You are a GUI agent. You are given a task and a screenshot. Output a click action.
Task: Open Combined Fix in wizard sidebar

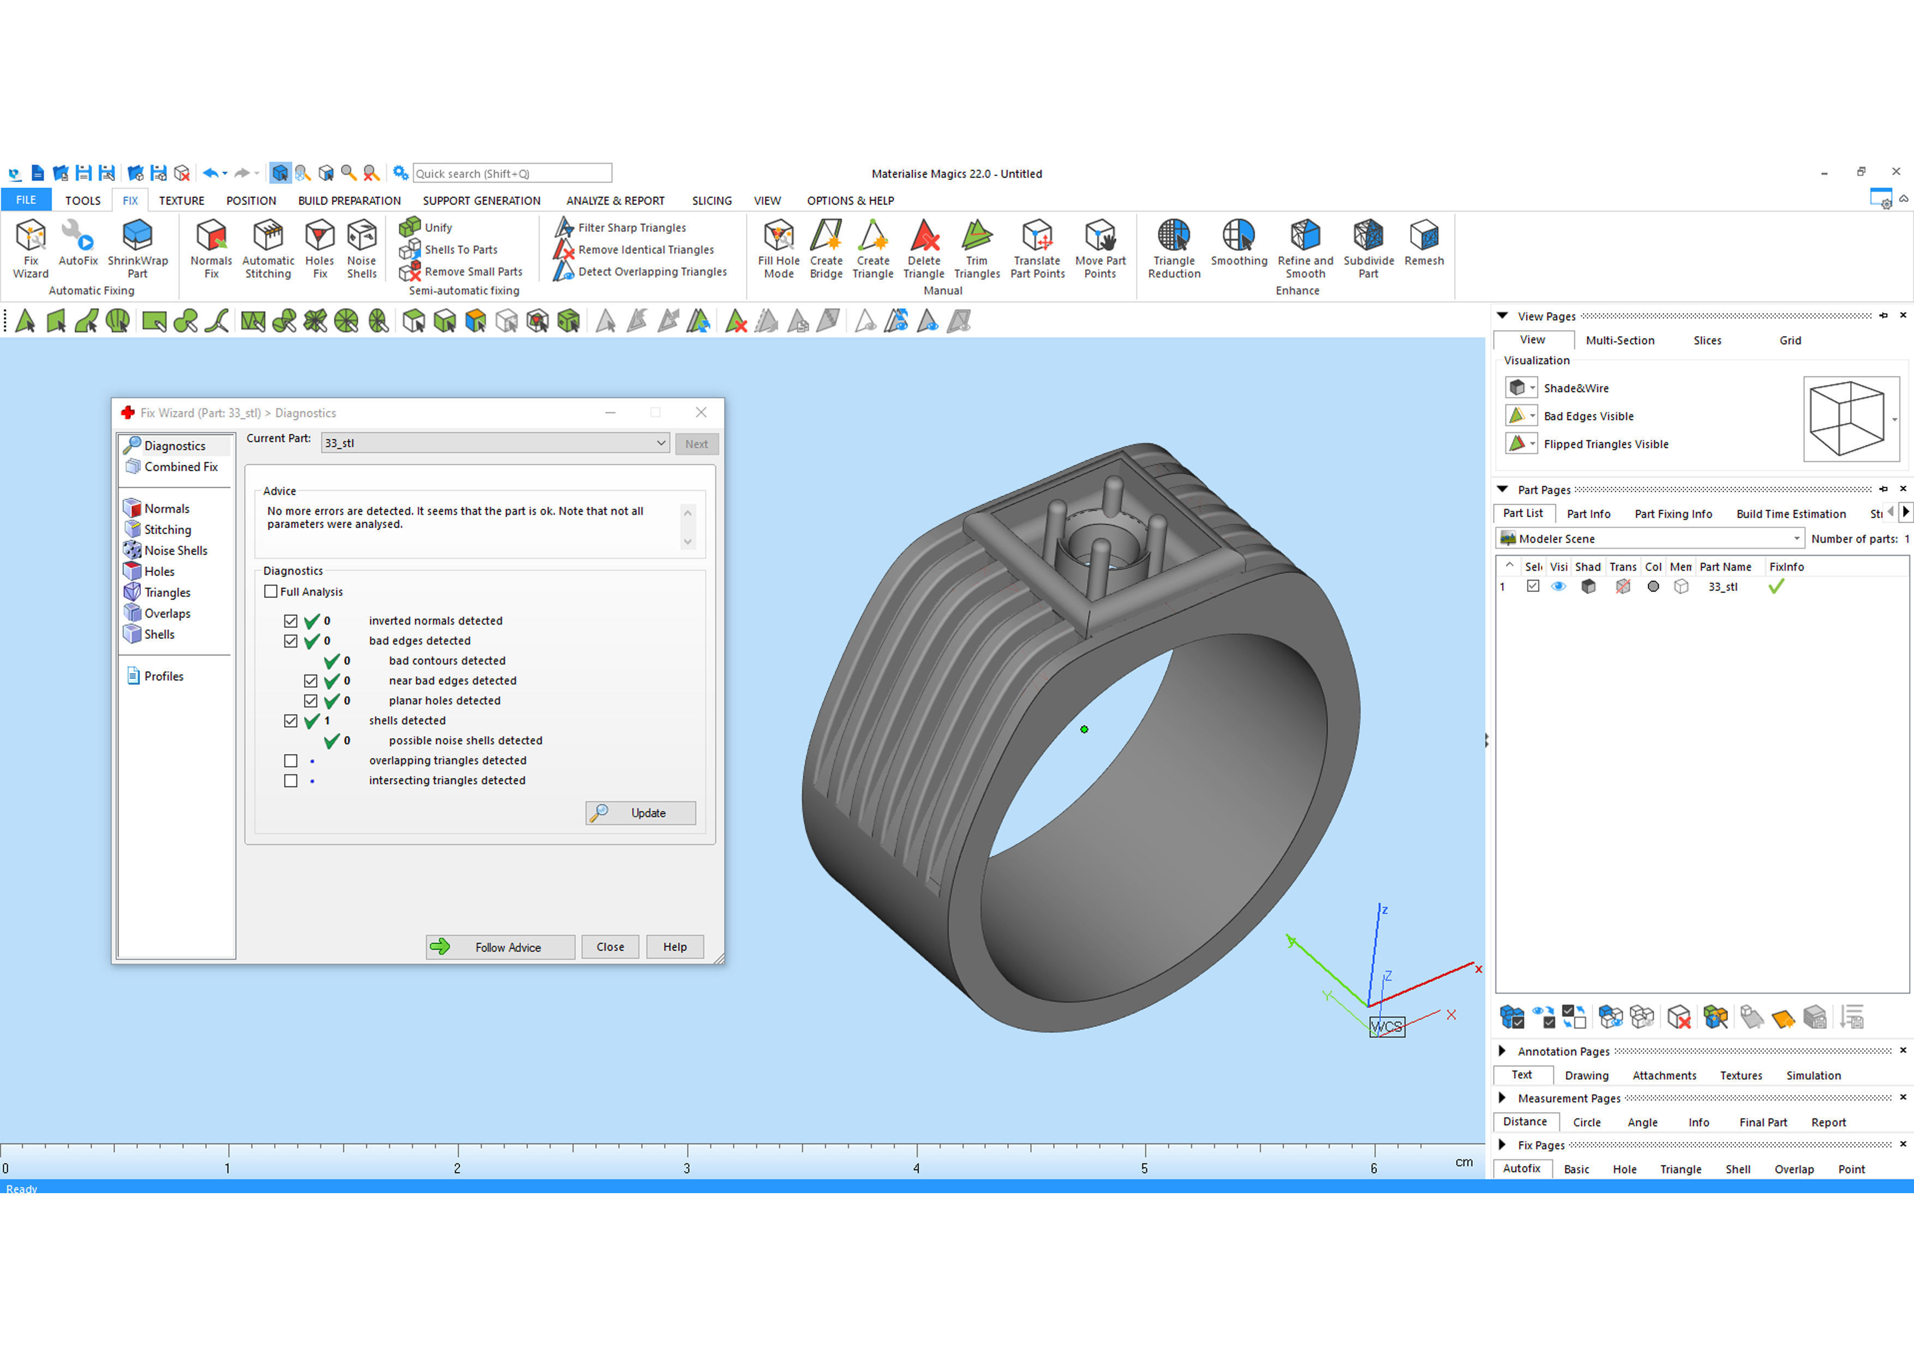(172, 467)
